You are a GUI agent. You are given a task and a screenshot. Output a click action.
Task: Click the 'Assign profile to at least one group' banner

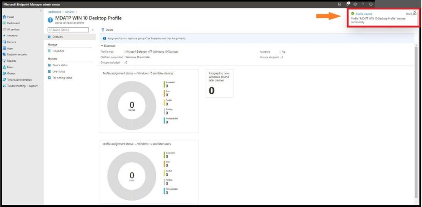pos(257,38)
